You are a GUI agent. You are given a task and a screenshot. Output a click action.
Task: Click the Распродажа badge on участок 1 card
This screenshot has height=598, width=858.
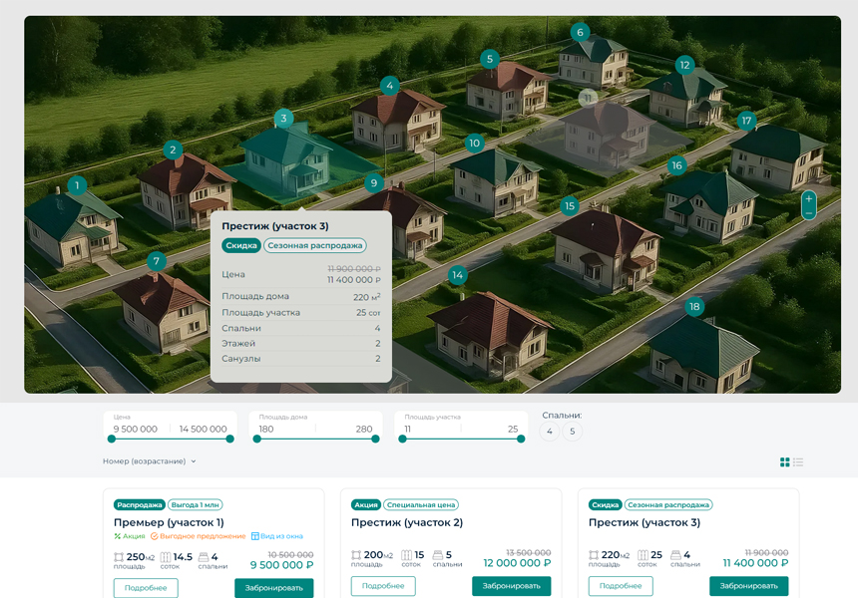[x=140, y=505]
